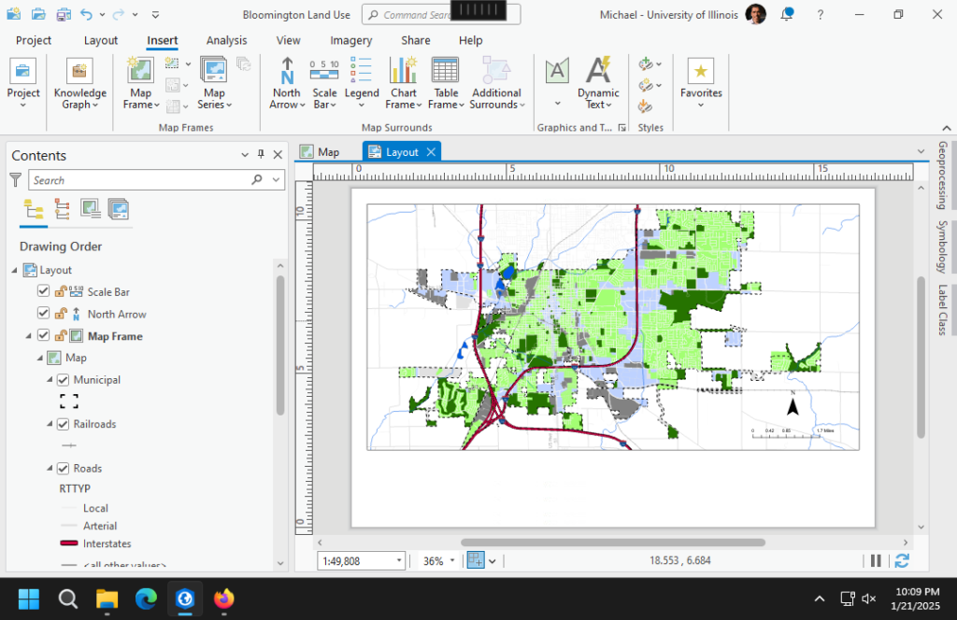Open the Map Series tool

214,84
